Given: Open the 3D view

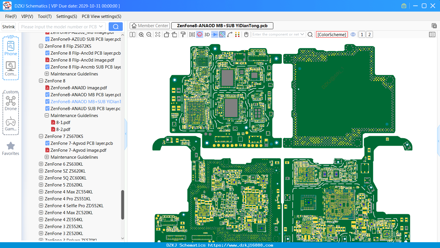Looking at the screenshot, I should (207, 35).
